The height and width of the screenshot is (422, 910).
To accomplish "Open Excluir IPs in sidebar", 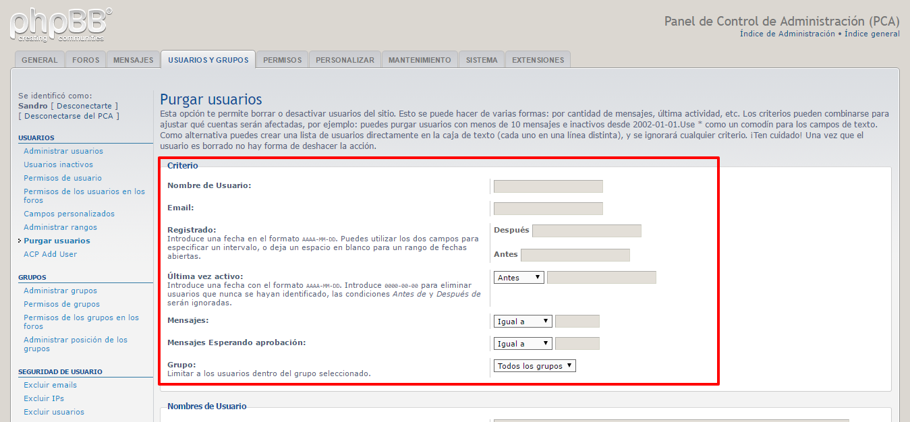I will 44,398.
